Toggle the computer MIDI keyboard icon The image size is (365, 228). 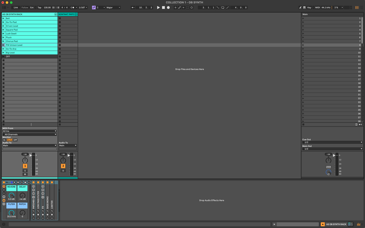[304, 7]
